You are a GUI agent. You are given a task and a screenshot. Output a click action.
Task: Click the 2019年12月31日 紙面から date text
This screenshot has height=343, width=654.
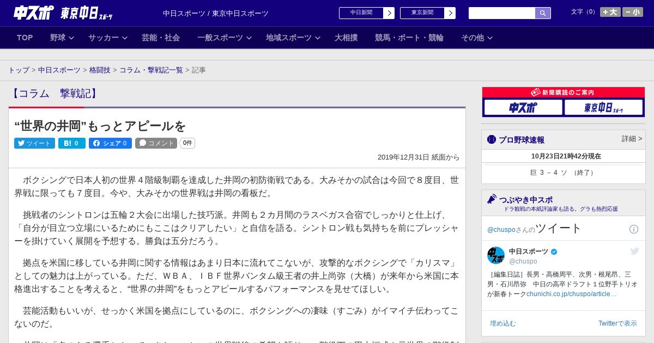[x=419, y=157]
